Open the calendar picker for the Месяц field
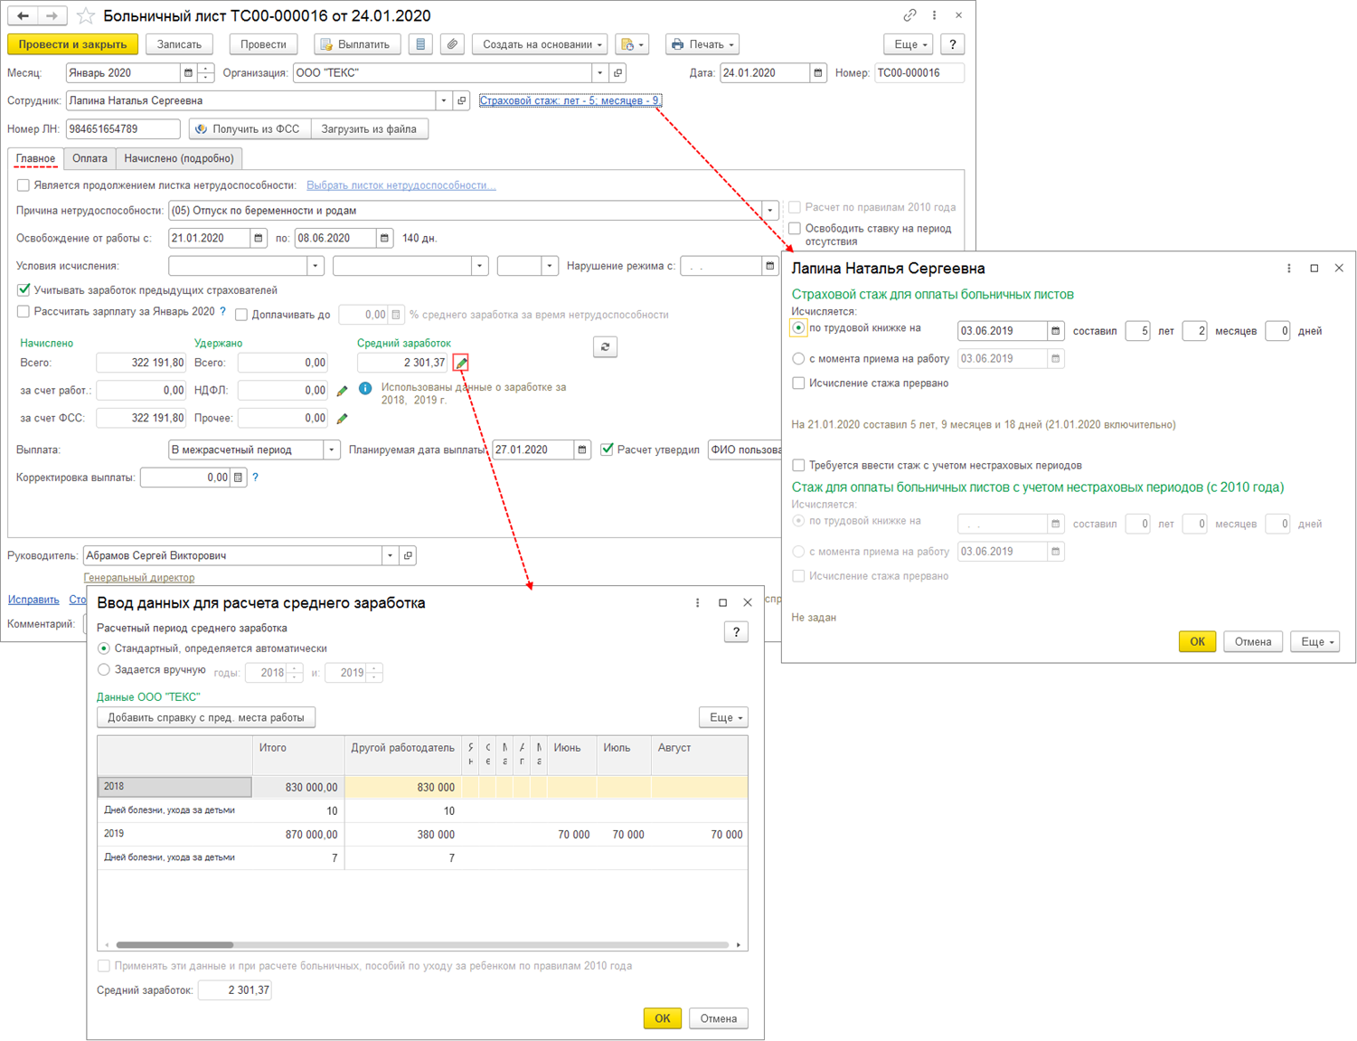This screenshot has width=1357, height=1041. click(188, 73)
